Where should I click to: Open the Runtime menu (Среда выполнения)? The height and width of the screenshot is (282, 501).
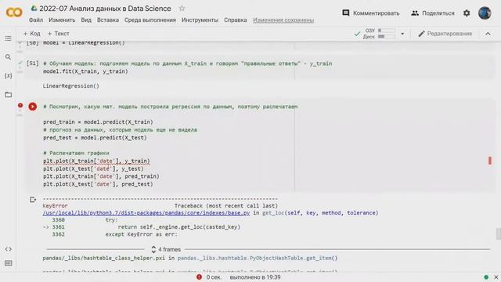coord(150,20)
